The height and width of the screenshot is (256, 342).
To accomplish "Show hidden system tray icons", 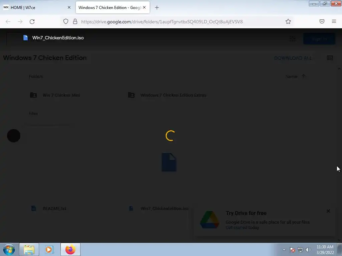I will tap(284, 250).
